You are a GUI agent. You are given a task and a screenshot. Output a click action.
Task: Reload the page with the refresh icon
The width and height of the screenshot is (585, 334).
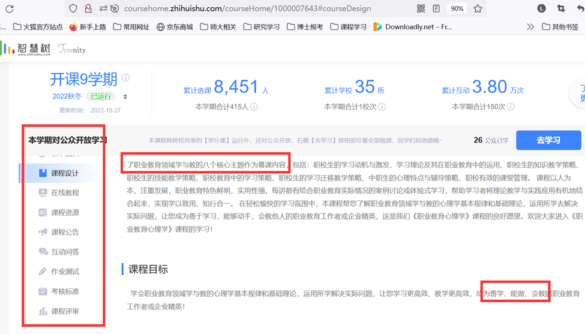[x=10, y=8]
